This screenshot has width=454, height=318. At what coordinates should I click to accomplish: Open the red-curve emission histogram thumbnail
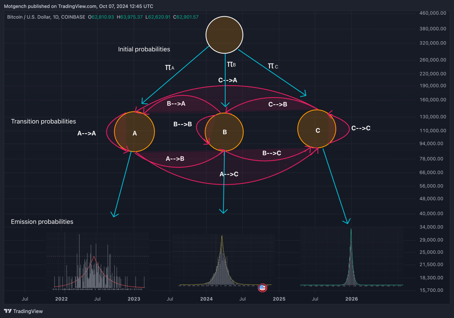[x=98, y=261]
